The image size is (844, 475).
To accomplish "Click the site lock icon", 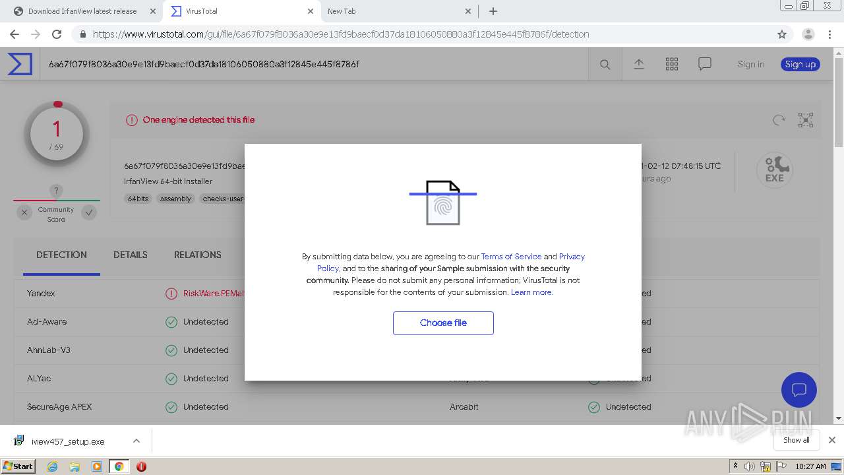I will tap(82, 34).
